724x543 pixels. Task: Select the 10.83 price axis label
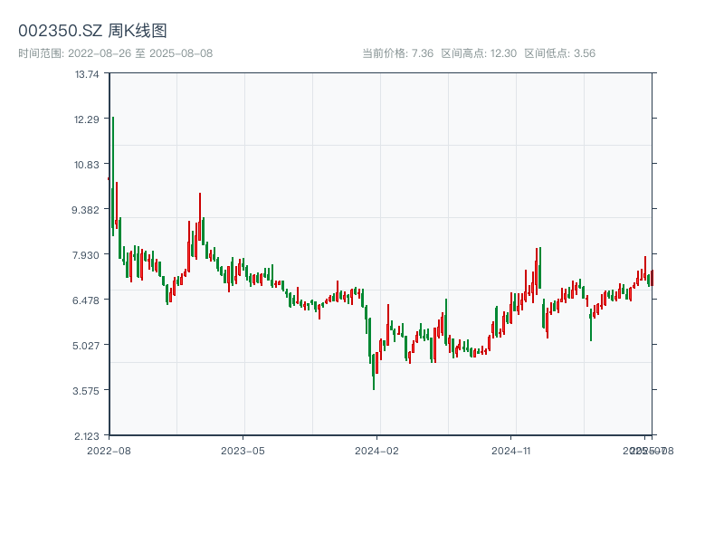pyautogui.click(x=88, y=165)
